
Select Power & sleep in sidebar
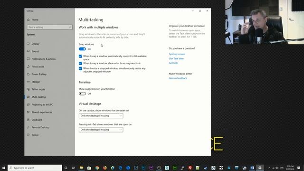39,74
